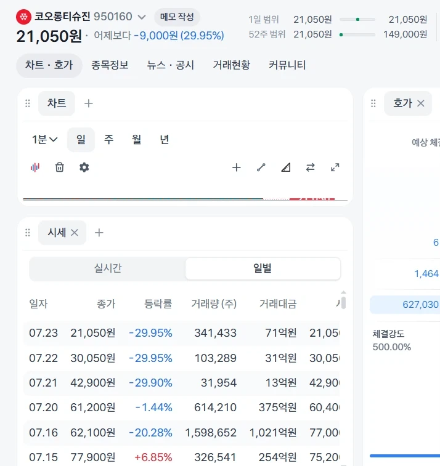The image size is (440, 466).
Task: Switch to 실시간 view
Action: tap(108, 268)
